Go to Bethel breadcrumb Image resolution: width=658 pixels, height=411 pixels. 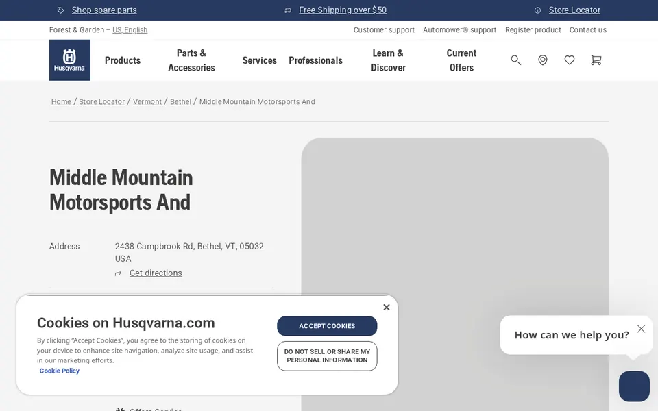180,102
